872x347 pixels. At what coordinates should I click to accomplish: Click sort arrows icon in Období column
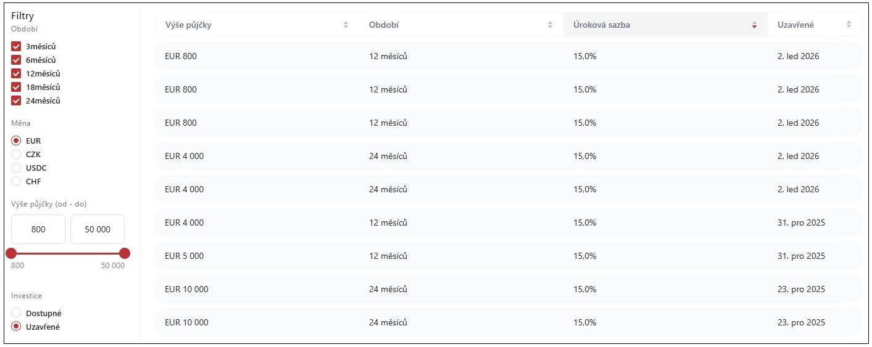click(x=550, y=25)
